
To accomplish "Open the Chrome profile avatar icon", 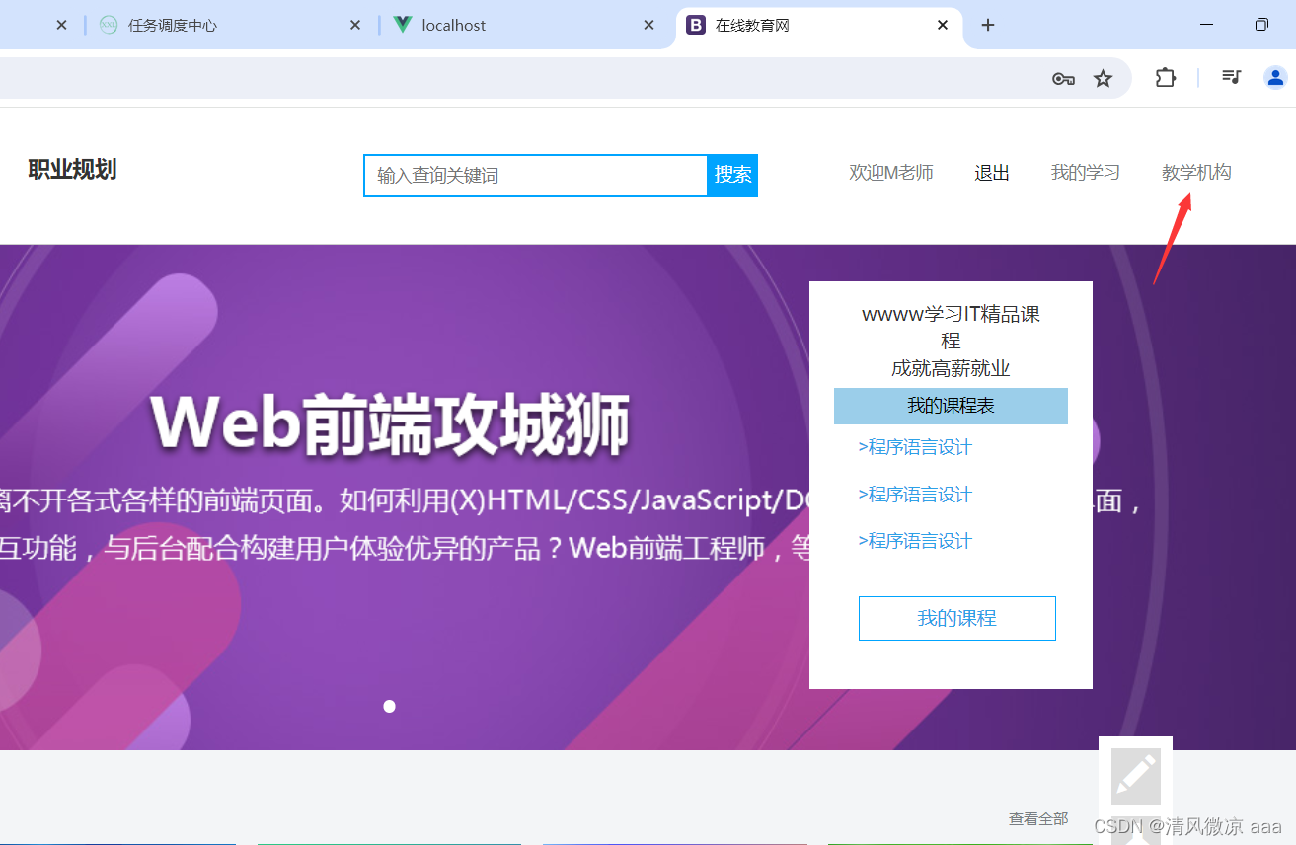I will click(x=1275, y=77).
